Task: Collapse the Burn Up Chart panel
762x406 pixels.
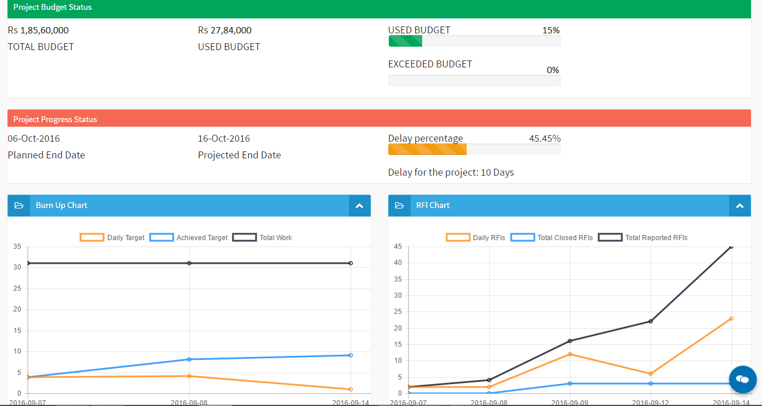Action: (359, 206)
